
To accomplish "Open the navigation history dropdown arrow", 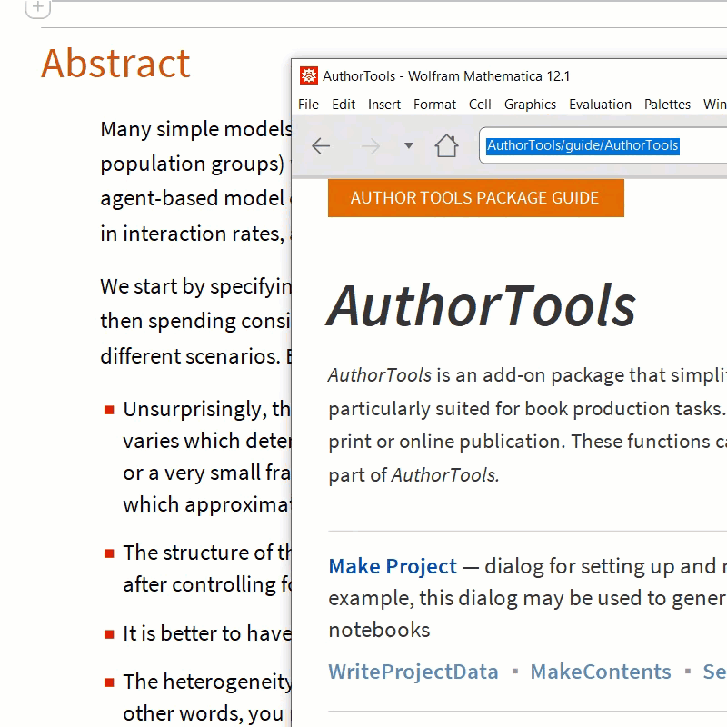I will click(x=408, y=145).
